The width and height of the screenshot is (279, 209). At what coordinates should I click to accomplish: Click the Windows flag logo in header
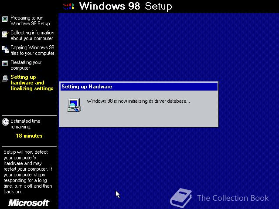point(68,7)
